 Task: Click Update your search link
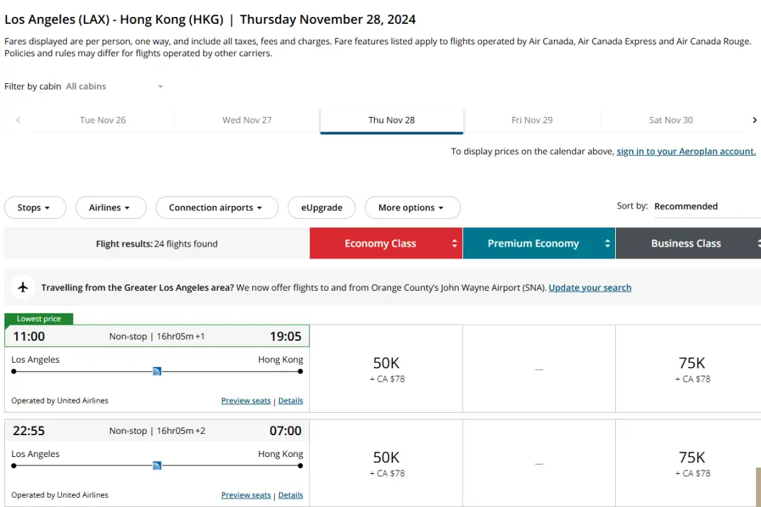[x=590, y=287]
